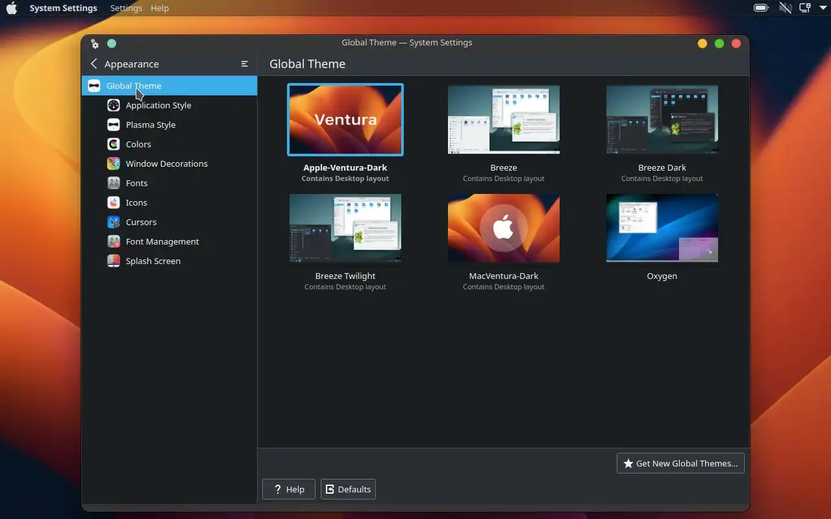The height and width of the screenshot is (519, 831).
Task: Click the Global Theme sidebar icon
Action: click(94, 86)
